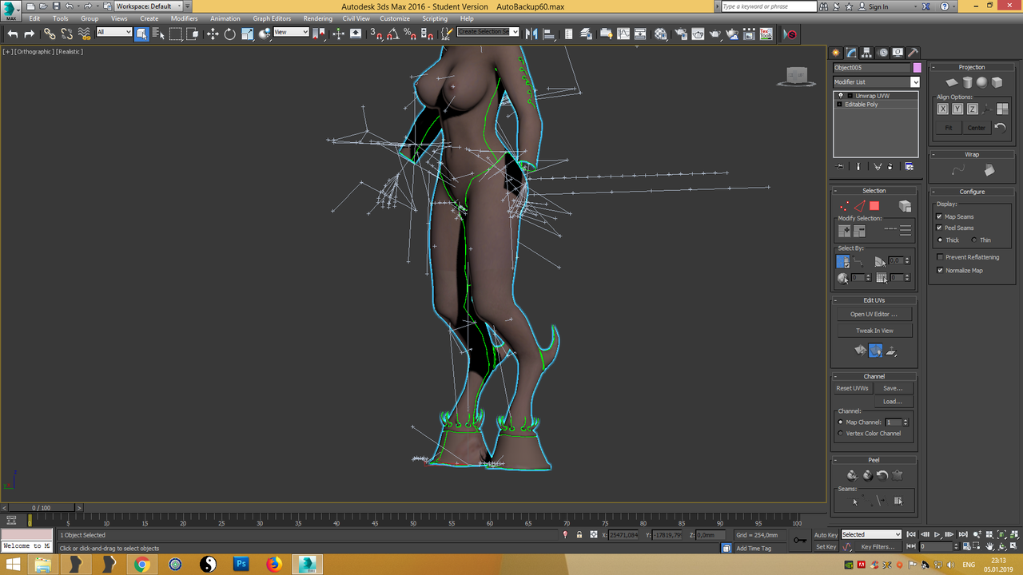Click Tweak In View button

tap(874, 331)
